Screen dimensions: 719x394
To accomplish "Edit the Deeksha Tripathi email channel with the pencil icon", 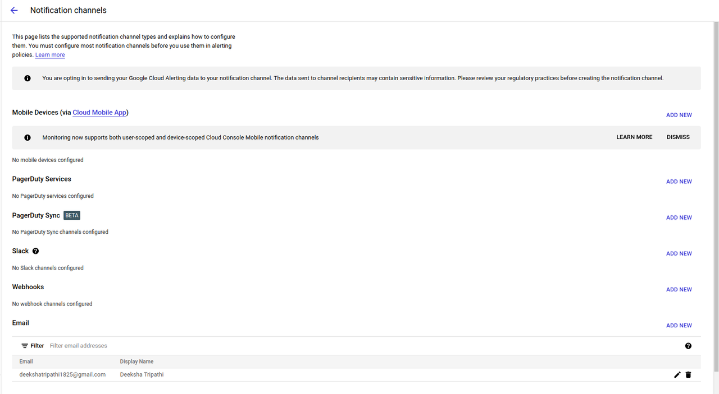I will 677,375.
